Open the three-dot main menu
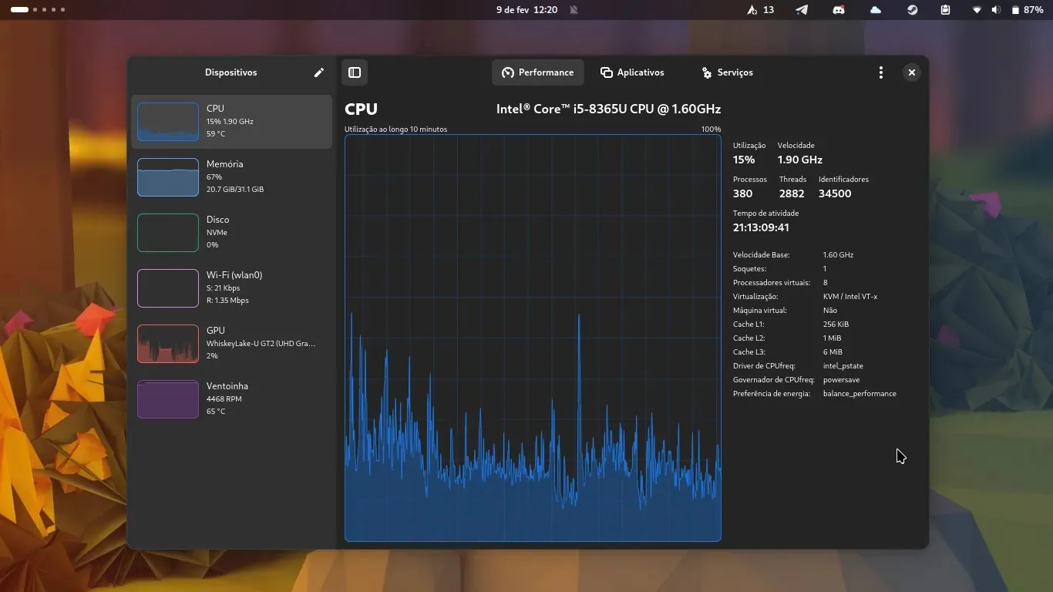Image resolution: width=1053 pixels, height=592 pixels. pos(880,72)
